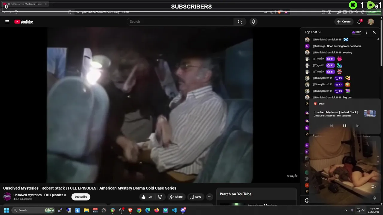Click the 0XP membership badge button
Image resolution: width=383 pixels, height=215 pixels.
point(356,32)
